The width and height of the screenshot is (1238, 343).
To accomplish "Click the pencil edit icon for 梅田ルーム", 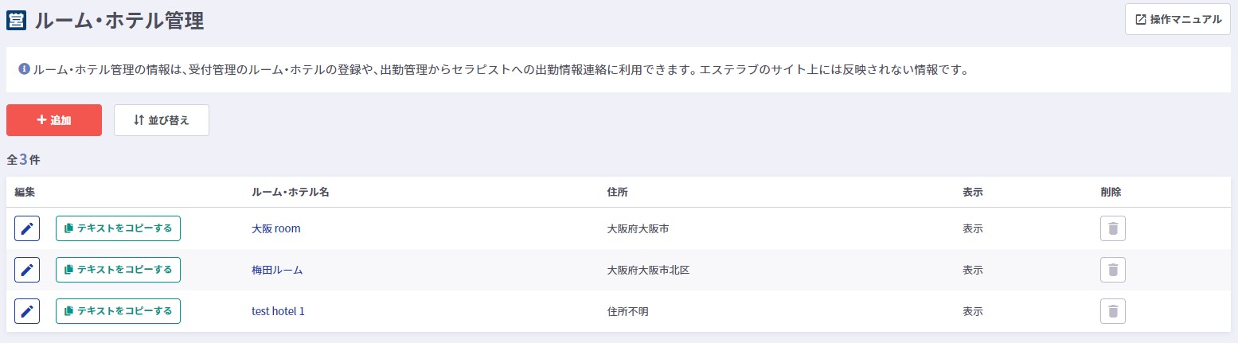I will tap(27, 270).
